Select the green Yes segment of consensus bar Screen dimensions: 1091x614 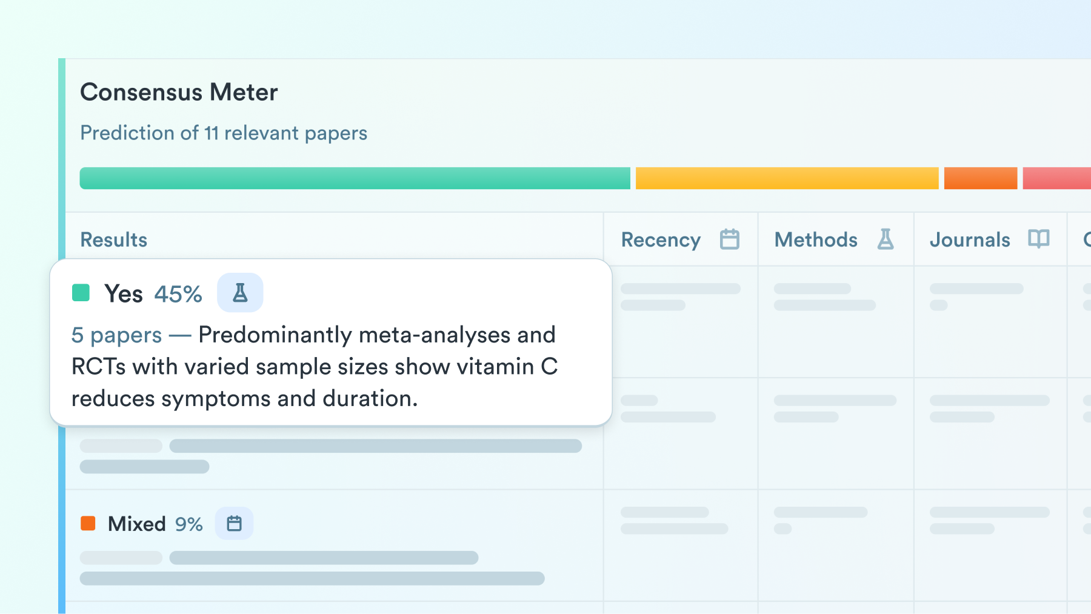pos(355,178)
